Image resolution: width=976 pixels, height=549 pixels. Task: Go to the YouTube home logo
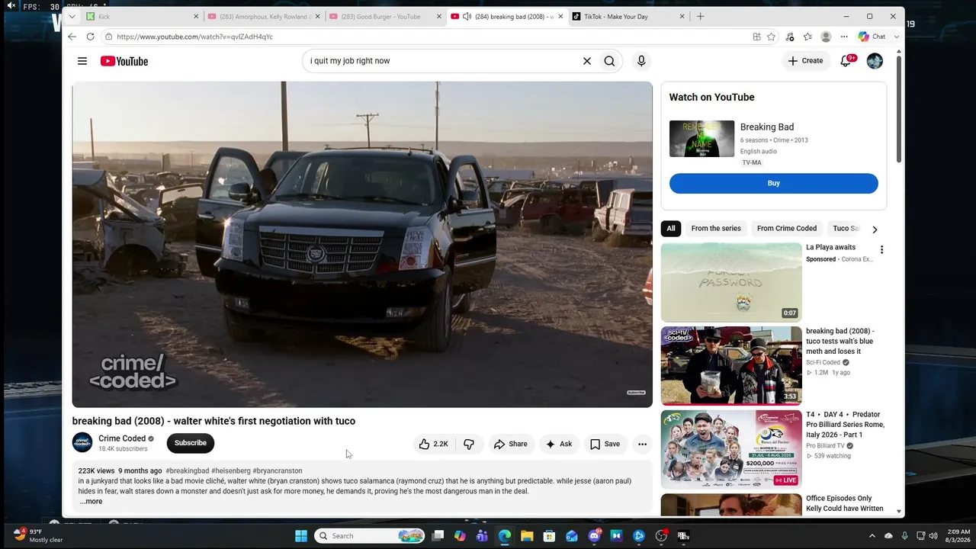124,61
